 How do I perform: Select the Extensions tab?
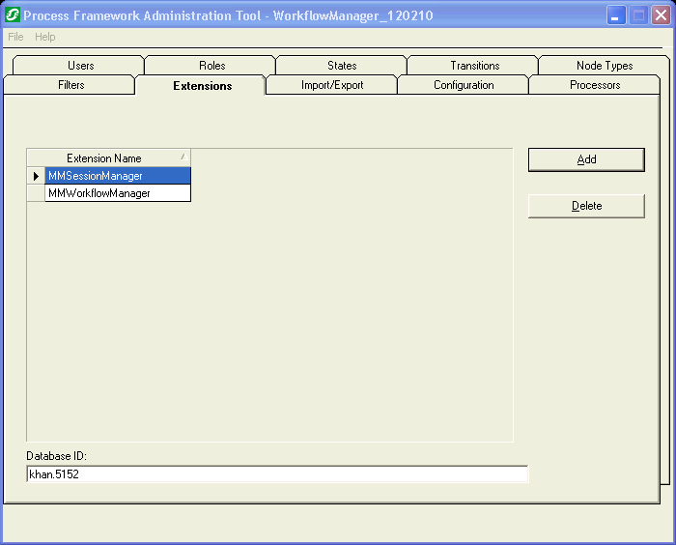click(x=202, y=86)
